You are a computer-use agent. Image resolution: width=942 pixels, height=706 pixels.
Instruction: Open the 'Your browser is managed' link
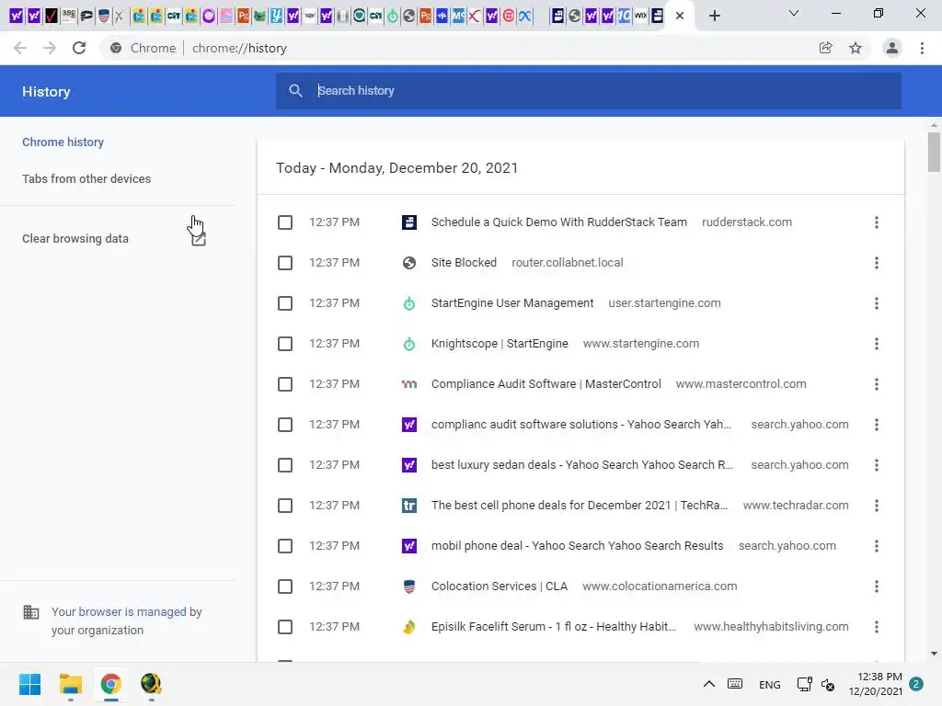[132, 611]
